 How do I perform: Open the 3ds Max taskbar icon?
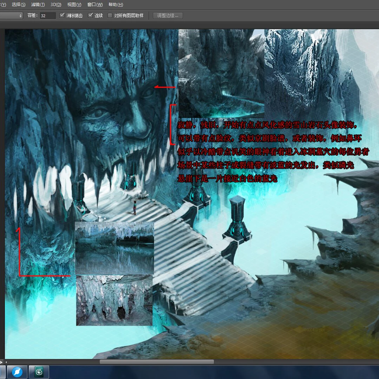coord(39,372)
